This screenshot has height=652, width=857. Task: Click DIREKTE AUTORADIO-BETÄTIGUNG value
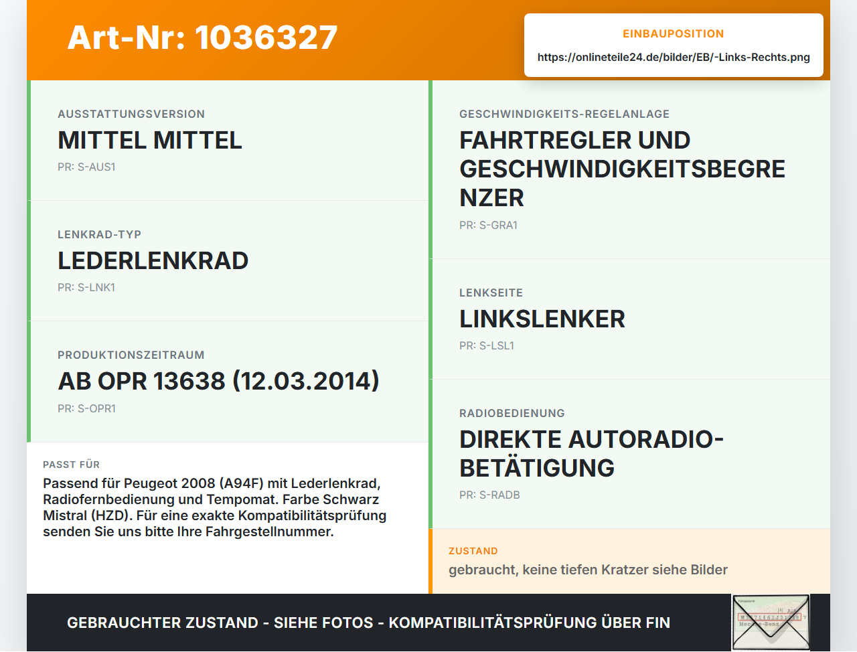(x=591, y=454)
